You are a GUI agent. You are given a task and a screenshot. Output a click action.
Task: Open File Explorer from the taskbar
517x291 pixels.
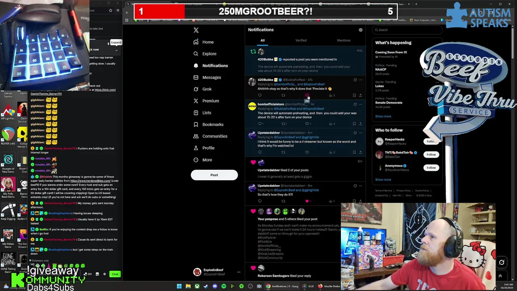188,287
